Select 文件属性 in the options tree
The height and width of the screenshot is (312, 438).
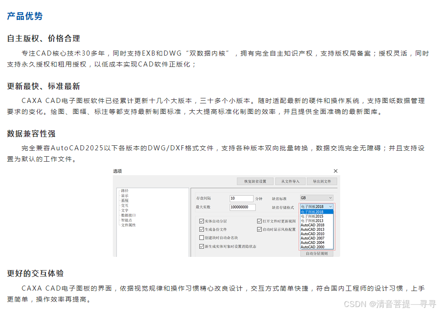[128, 225]
